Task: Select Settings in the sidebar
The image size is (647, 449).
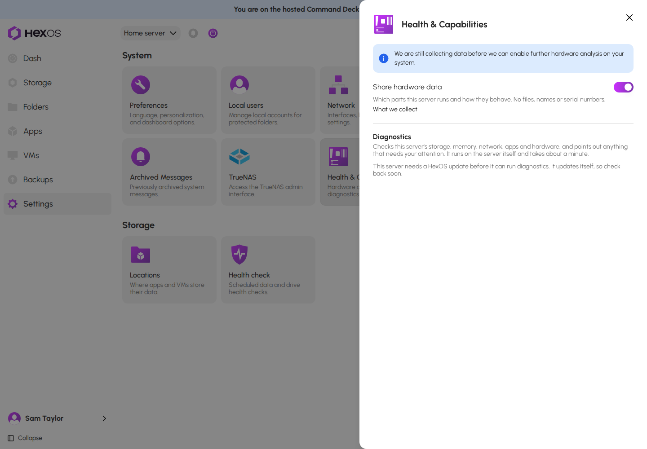Action: tap(58, 204)
